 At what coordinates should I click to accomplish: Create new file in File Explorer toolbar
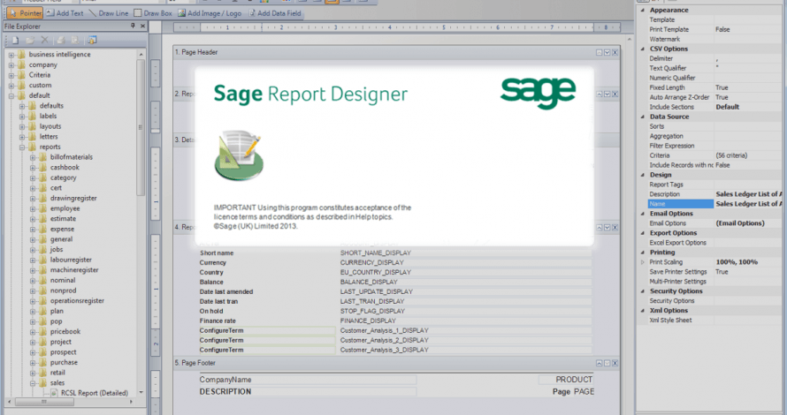tap(15, 40)
